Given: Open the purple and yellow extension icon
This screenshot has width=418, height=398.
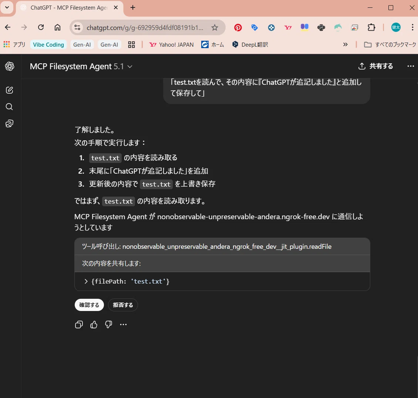Looking at the screenshot, I should pos(304,27).
